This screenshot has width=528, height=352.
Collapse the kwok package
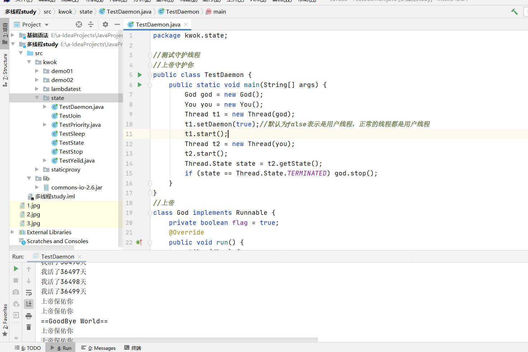coord(29,62)
